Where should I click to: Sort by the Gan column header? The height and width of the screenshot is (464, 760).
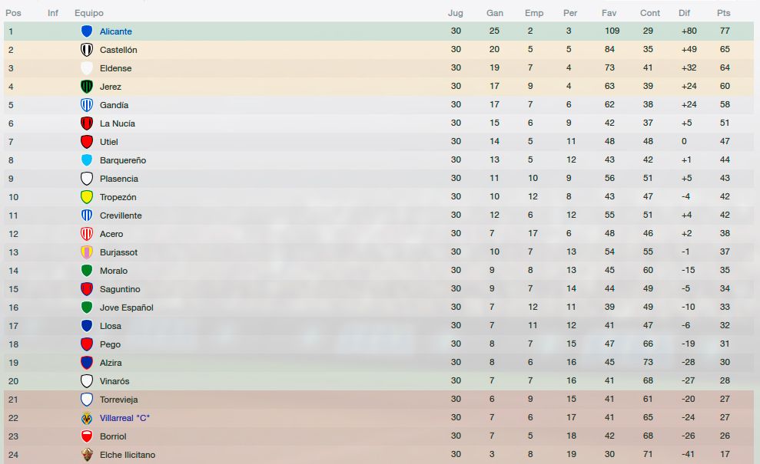pos(495,13)
